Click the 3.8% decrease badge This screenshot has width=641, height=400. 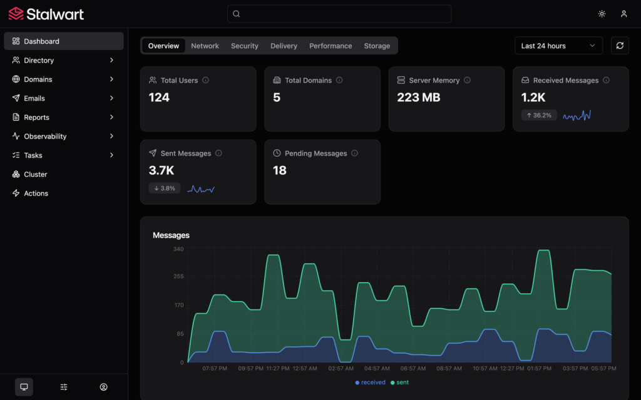[x=165, y=188]
